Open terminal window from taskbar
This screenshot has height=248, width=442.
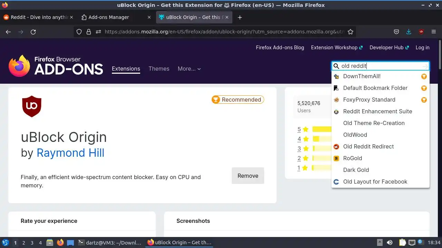(x=109, y=242)
